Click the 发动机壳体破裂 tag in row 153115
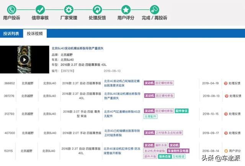This screenshot has height=166, width=245. [155, 151]
